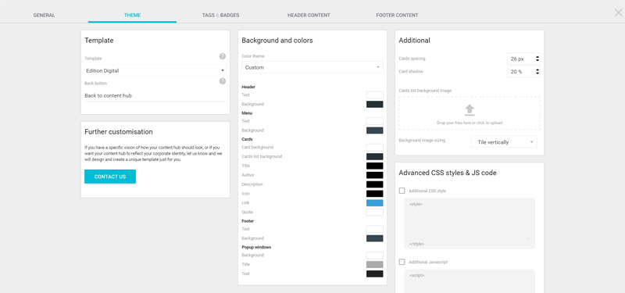Viewport: 625px width, 293px height.
Task: Open the Tags & Badges tab
Action: coord(220,15)
